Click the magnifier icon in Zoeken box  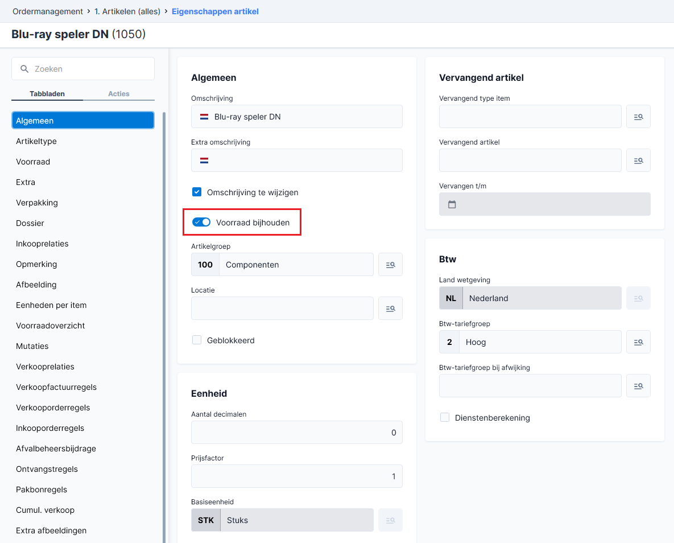click(x=24, y=69)
